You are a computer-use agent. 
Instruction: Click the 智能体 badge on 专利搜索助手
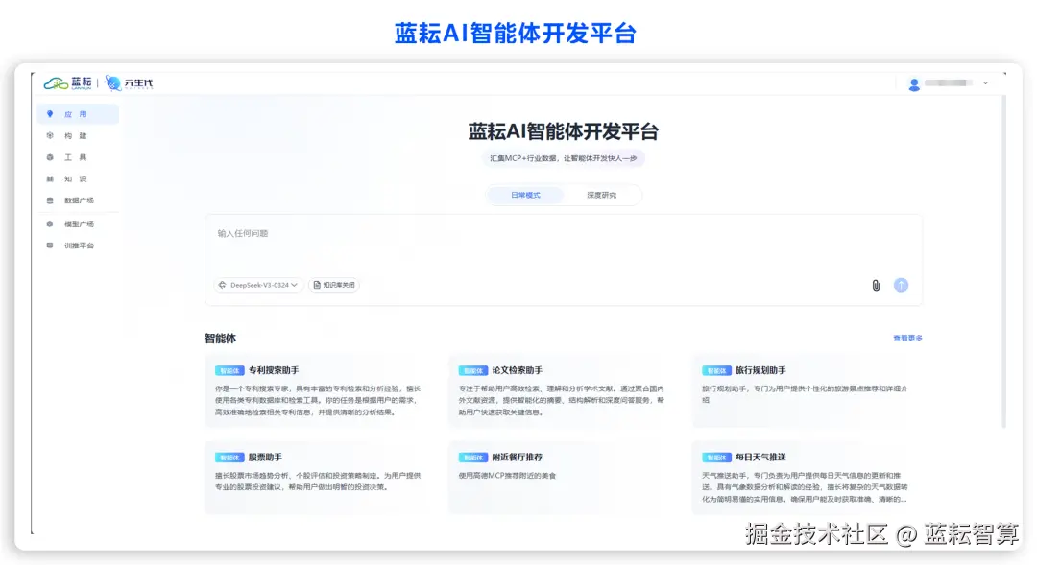tap(229, 370)
